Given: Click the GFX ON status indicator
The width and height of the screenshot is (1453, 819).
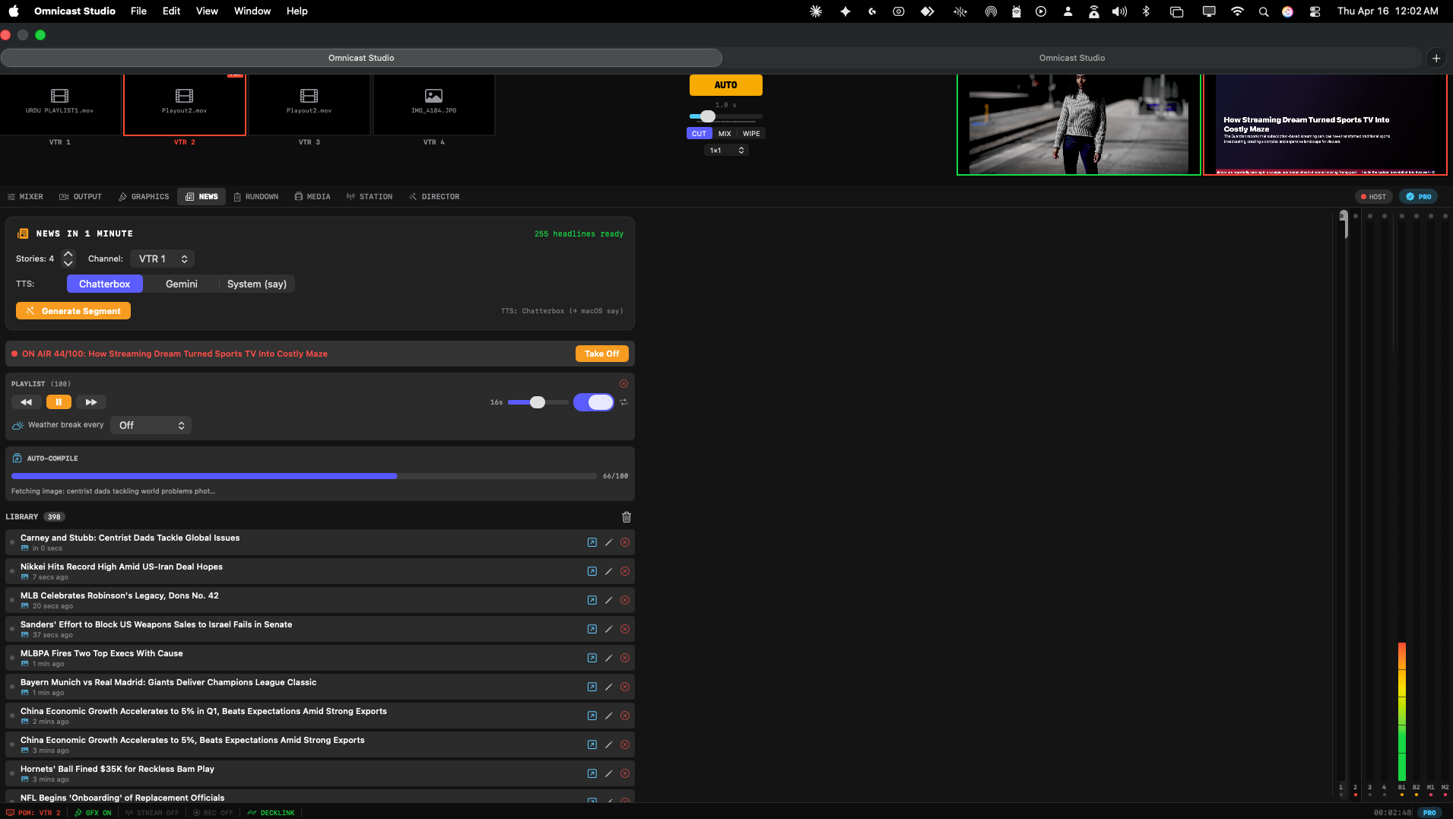Looking at the screenshot, I should click(x=93, y=813).
